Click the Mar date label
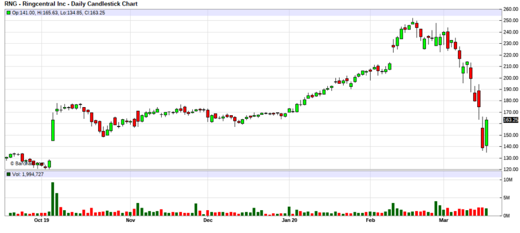 tap(444, 220)
